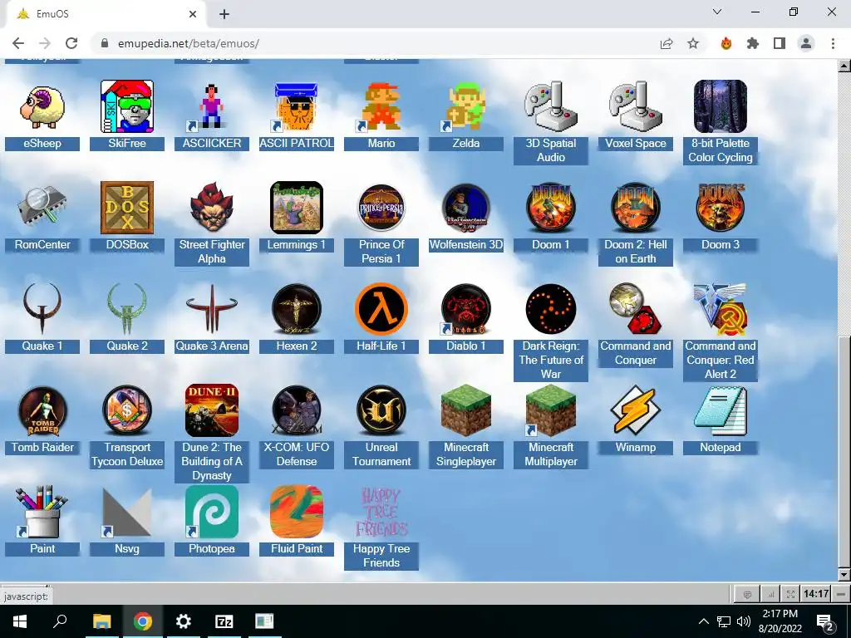The image size is (851, 638).
Task: Open 7-Zip from the Windows taskbar
Action: [224, 621]
